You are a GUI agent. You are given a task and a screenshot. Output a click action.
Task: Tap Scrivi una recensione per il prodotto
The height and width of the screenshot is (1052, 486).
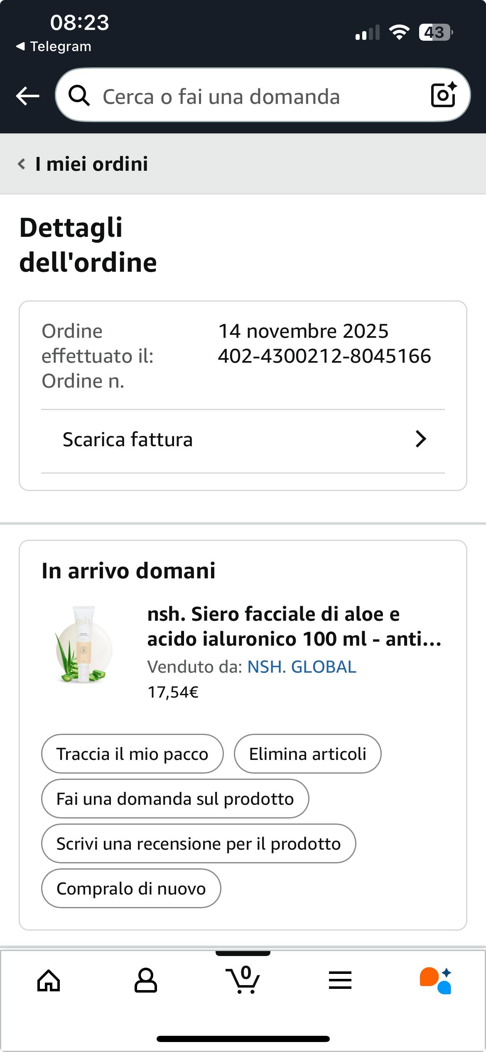pos(199,844)
